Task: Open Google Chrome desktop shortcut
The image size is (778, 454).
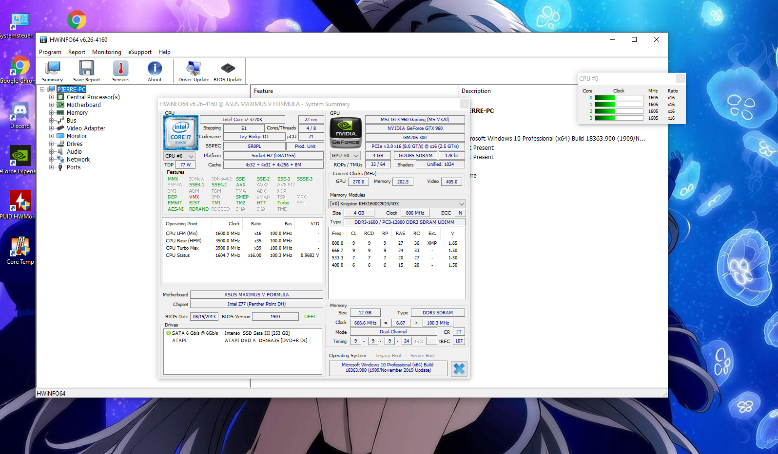Action: 19,70
